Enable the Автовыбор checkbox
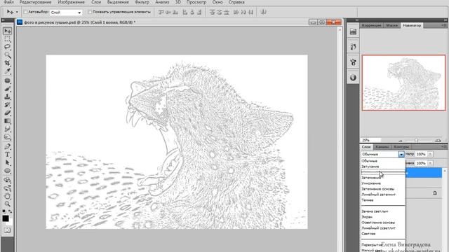Screen dimensions: 449x252 [25, 12]
